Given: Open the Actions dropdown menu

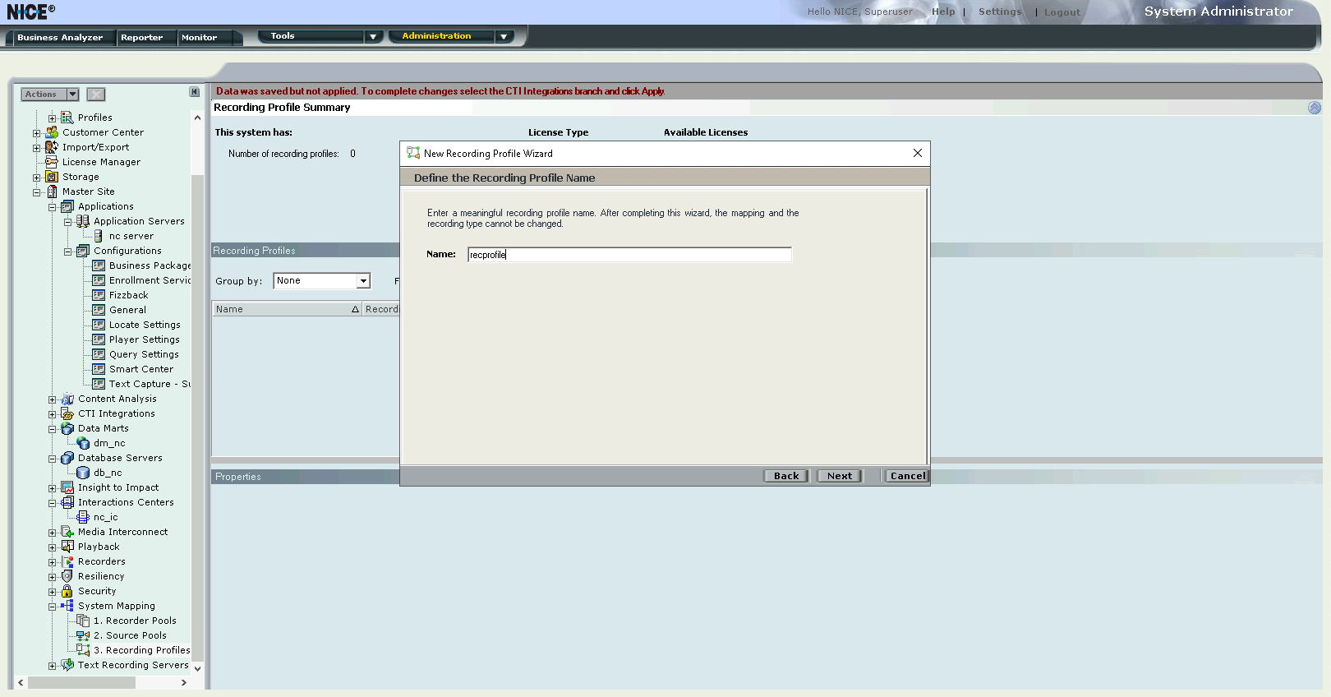Looking at the screenshot, I should click(x=72, y=95).
